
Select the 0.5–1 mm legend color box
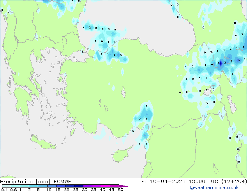pos(16,186)
